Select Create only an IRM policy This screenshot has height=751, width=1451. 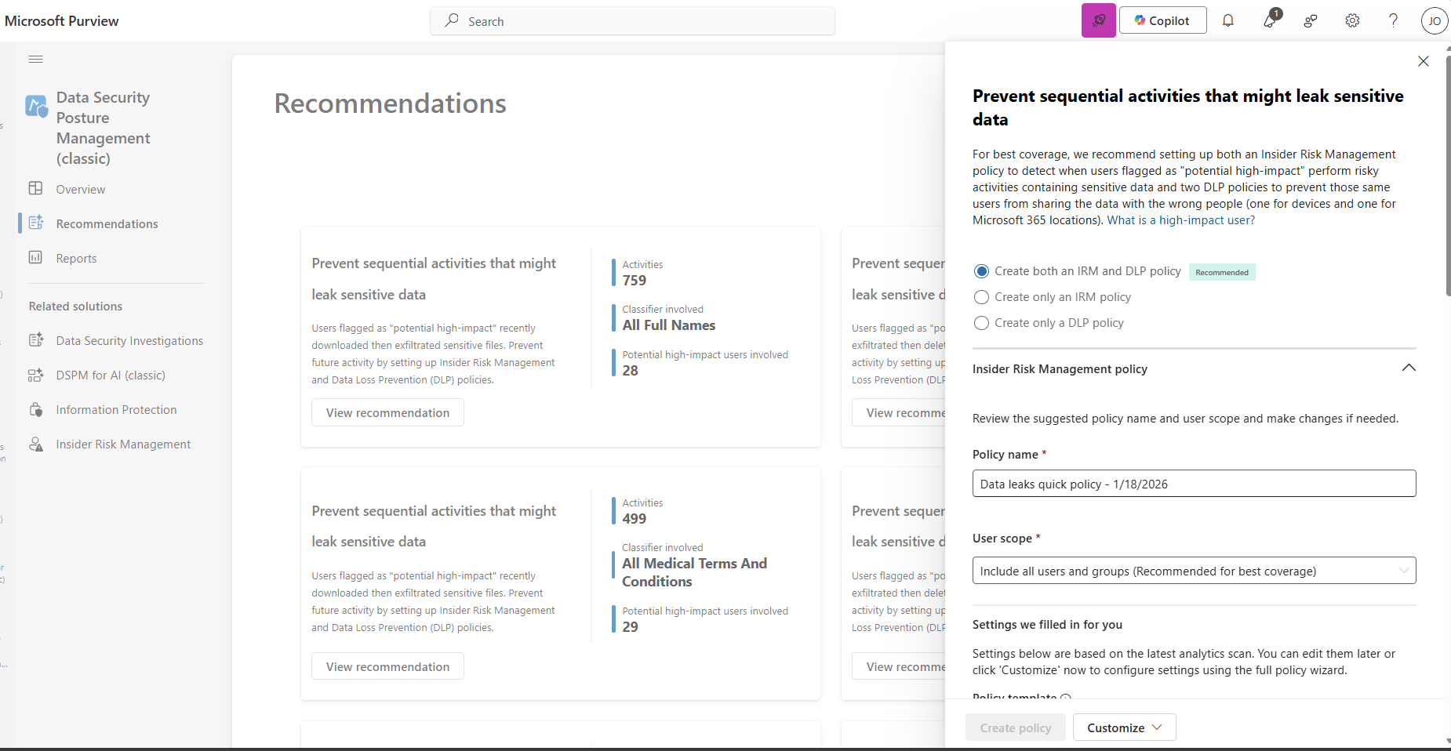981,297
